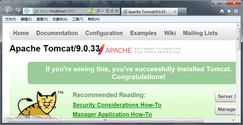Click the green circular plus icon in address bar
243x125 pixels.
click(x=91, y=11)
